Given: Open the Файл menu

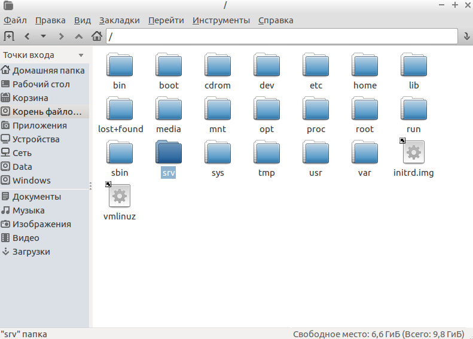Looking at the screenshot, I should click(x=15, y=20).
